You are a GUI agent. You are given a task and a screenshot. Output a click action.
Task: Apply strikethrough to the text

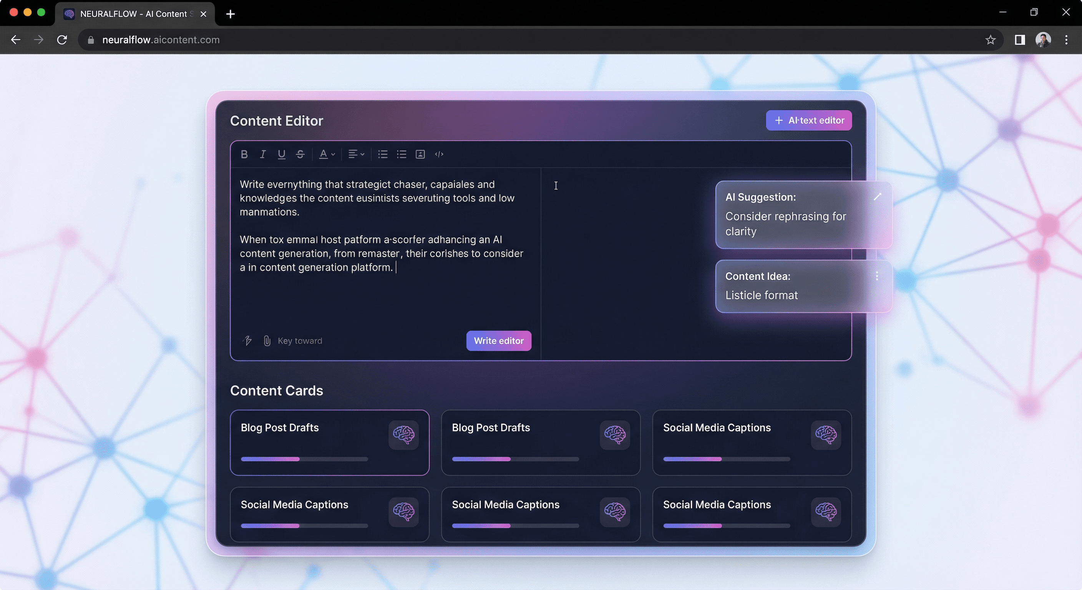[300, 154]
